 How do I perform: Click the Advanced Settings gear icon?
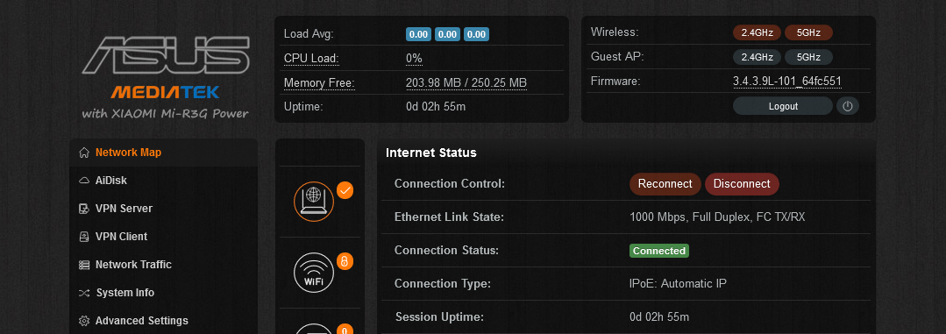[84, 321]
